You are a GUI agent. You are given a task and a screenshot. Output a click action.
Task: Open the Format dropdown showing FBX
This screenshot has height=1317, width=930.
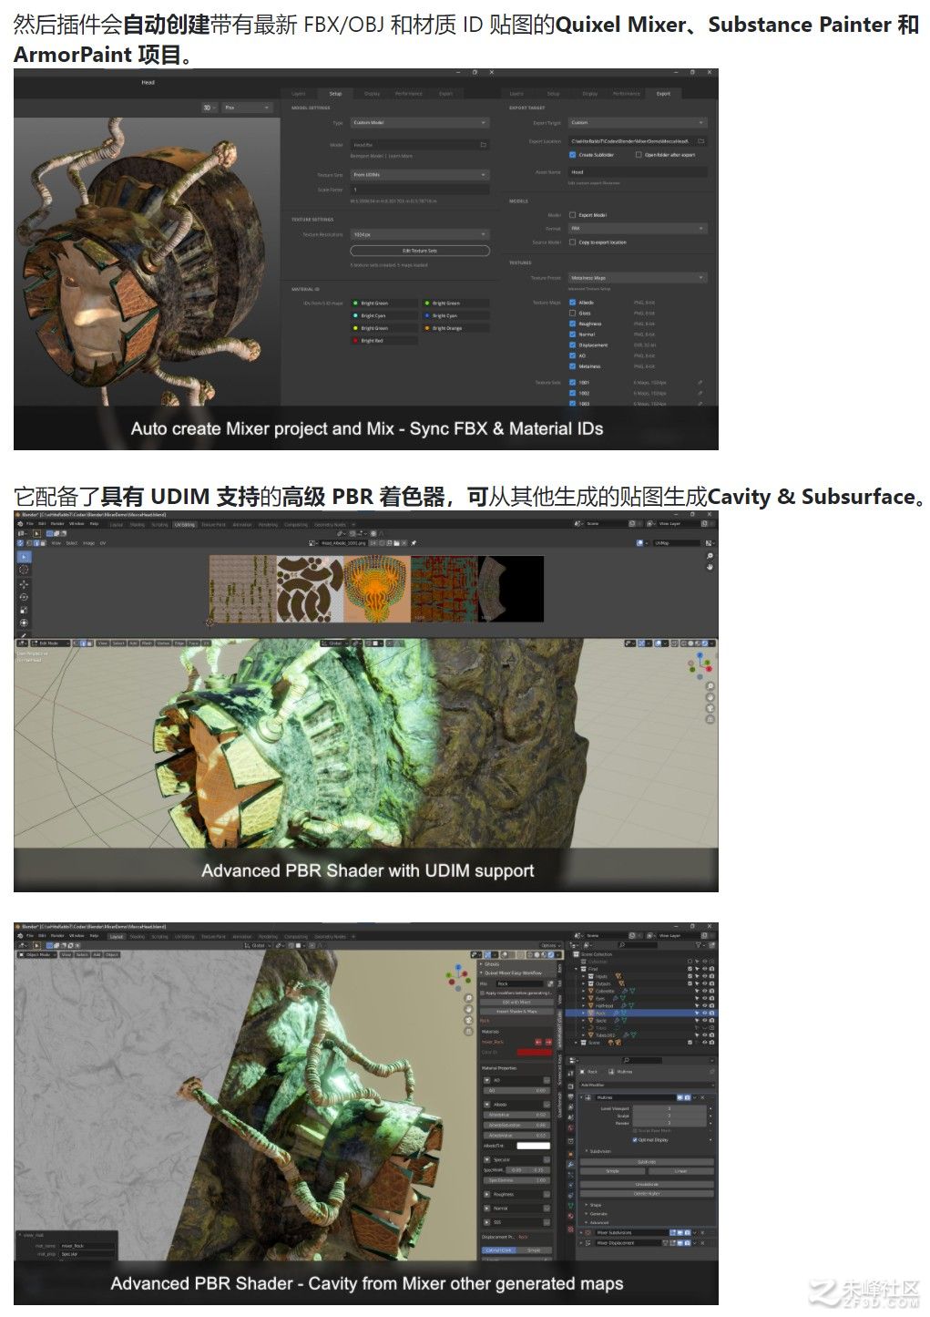(x=638, y=229)
